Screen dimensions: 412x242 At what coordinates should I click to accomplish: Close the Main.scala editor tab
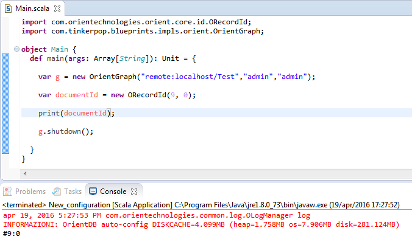point(57,9)
